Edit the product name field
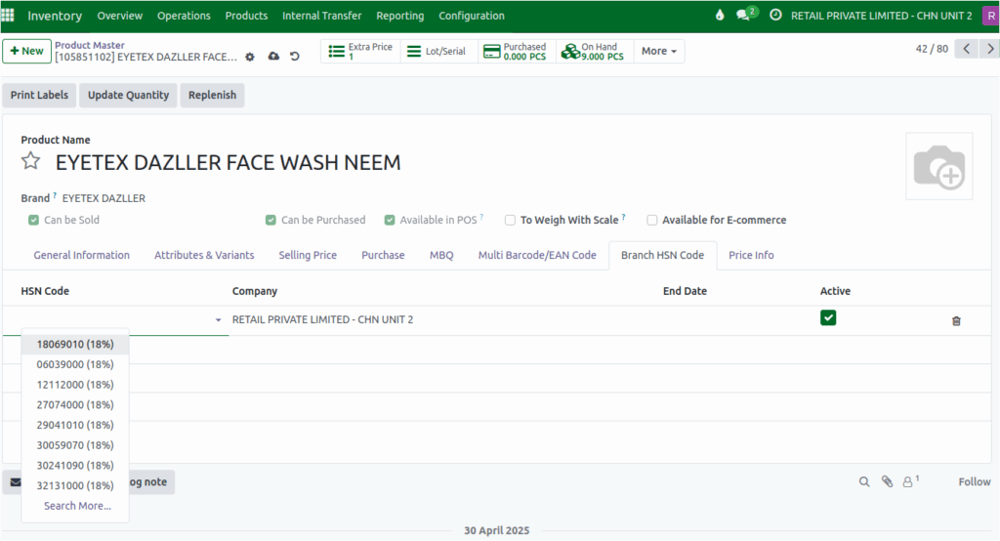 228,163
